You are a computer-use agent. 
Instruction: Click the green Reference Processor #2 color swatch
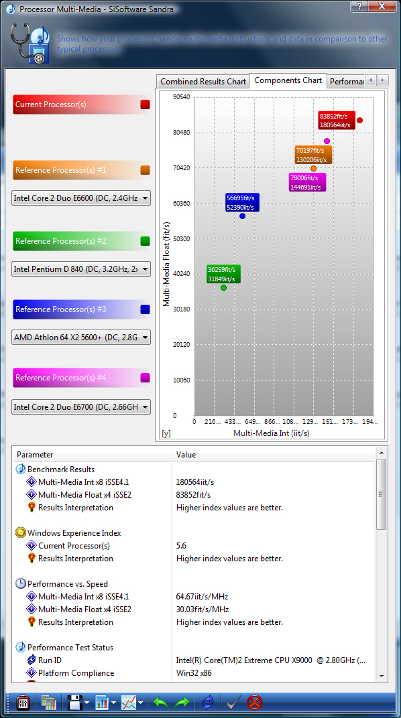(x=146, y=241)
